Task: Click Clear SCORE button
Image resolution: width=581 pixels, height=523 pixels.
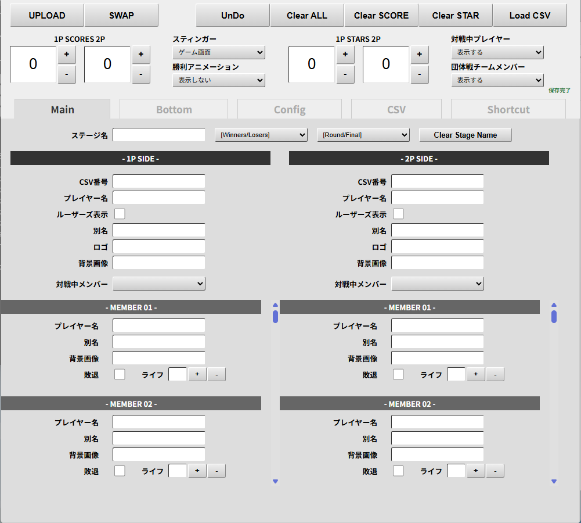Action: coord(381,16)
